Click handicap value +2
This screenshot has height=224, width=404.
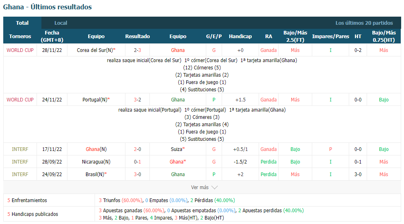(x=240, y=174)
